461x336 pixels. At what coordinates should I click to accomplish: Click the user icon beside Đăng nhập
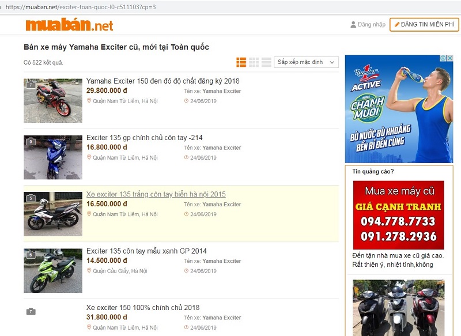[x=353, y=24]
